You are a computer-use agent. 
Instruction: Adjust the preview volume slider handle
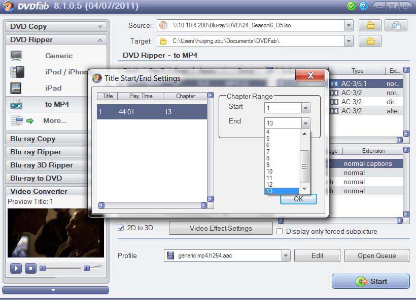point(86,269)
